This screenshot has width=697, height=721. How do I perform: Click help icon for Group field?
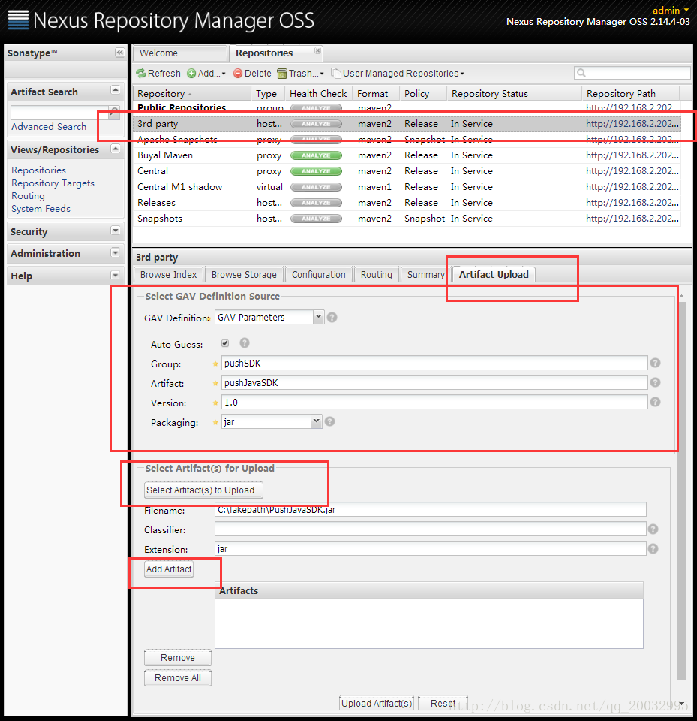click(655, 363)
